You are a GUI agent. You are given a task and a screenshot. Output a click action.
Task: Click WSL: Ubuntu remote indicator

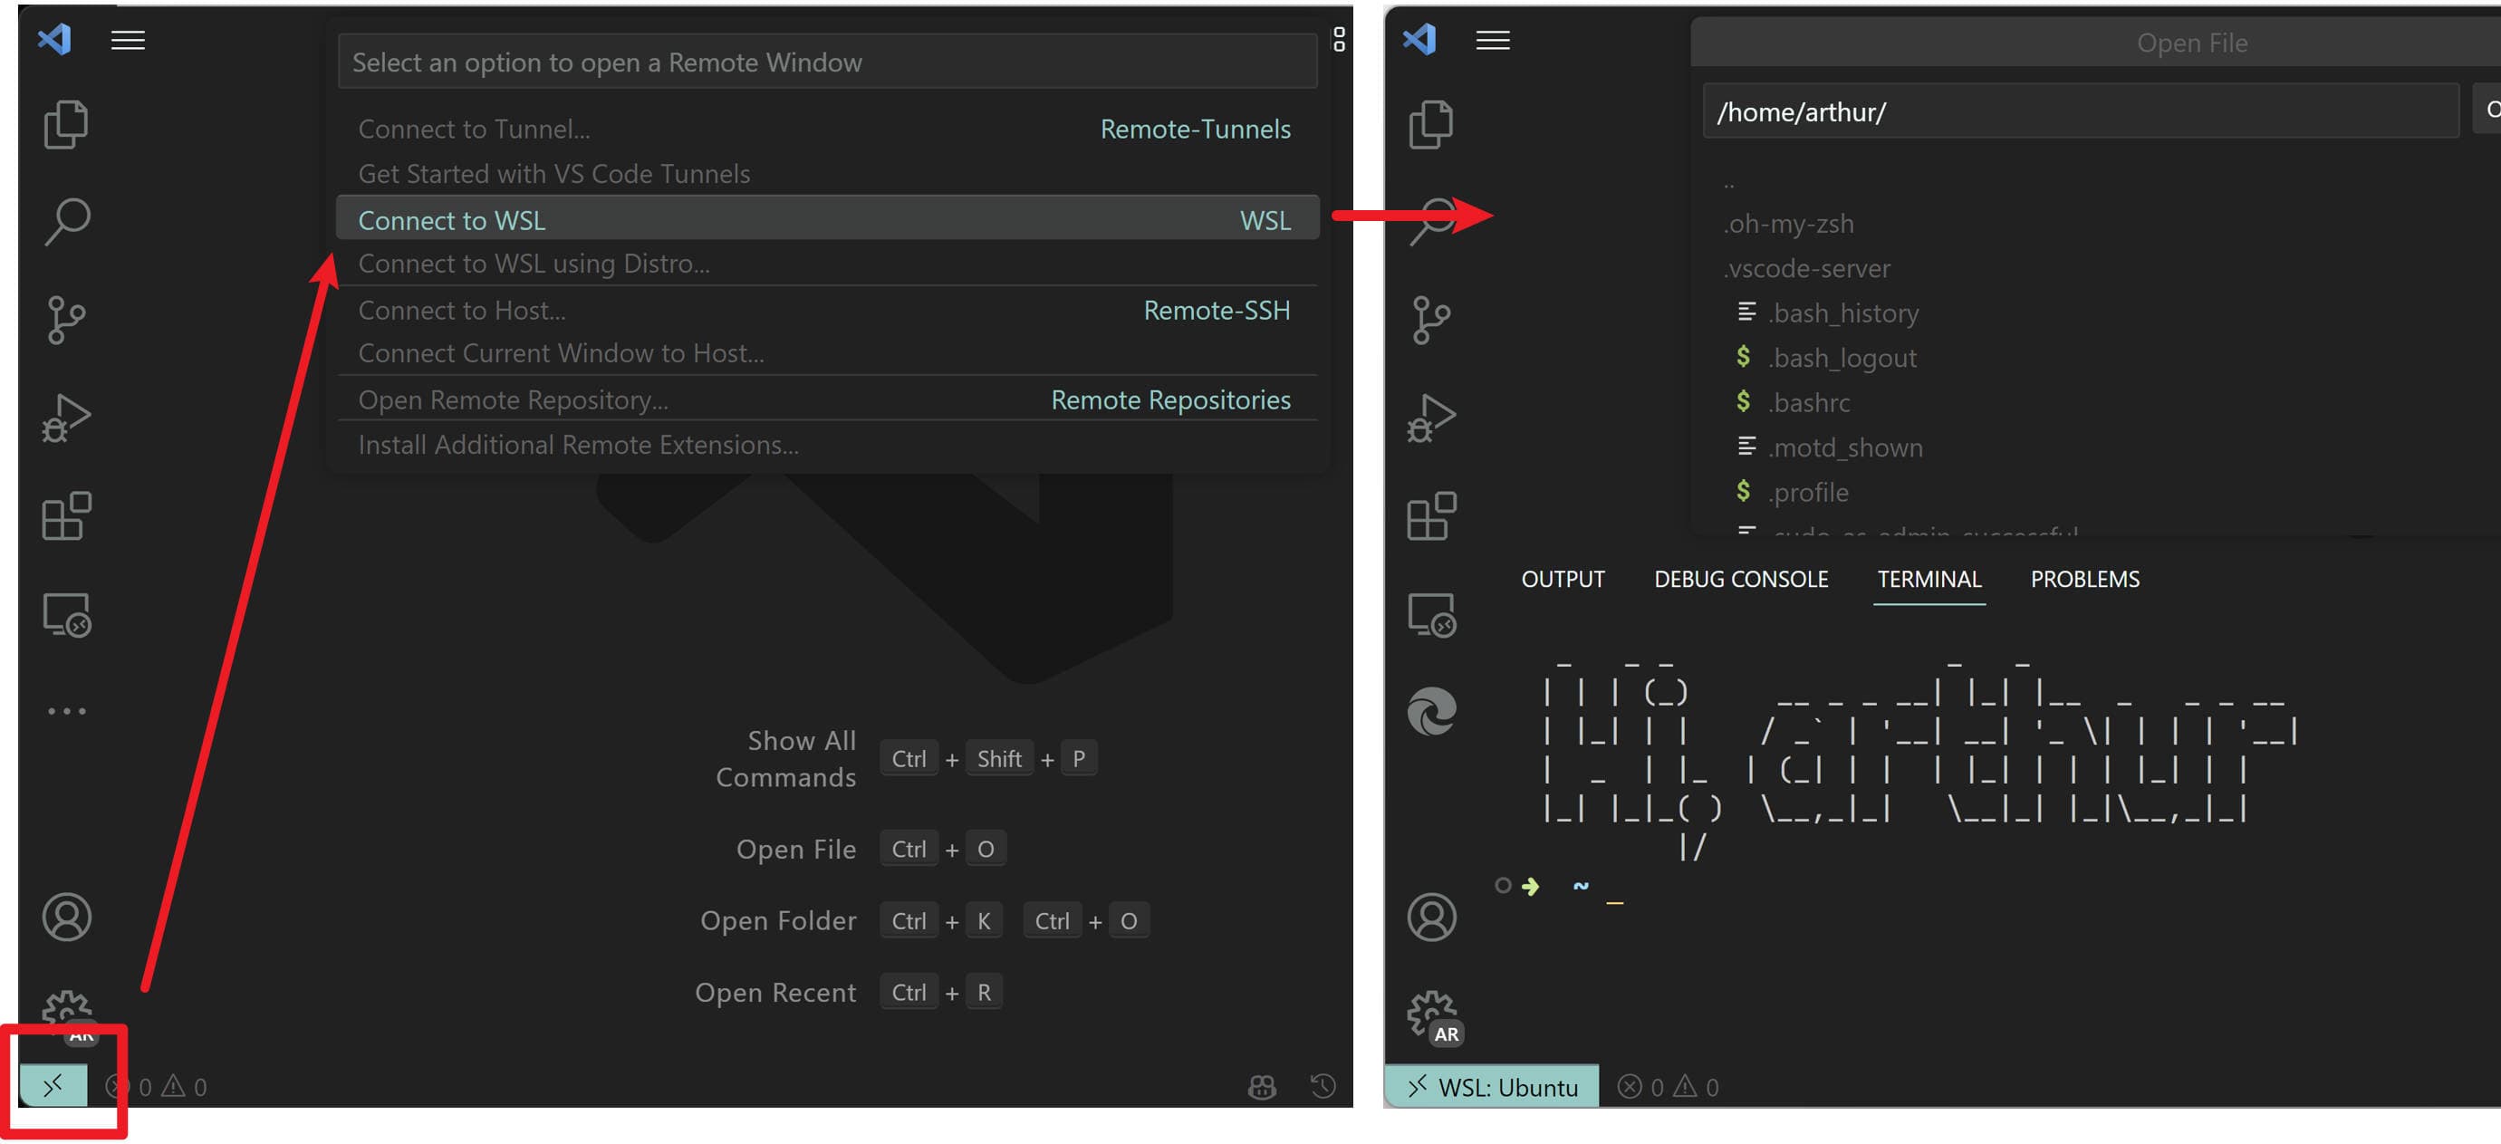pyautogui.click(x=1491, y=1087)
